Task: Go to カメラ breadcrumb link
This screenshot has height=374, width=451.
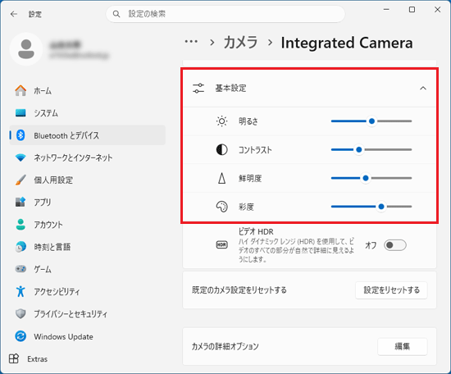Action: [x=241, y=43]
